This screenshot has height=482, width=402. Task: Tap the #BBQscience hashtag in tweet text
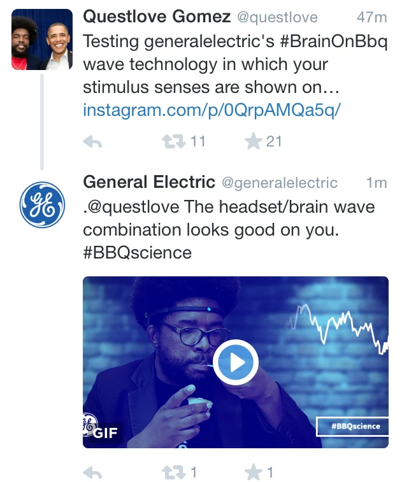138,252
